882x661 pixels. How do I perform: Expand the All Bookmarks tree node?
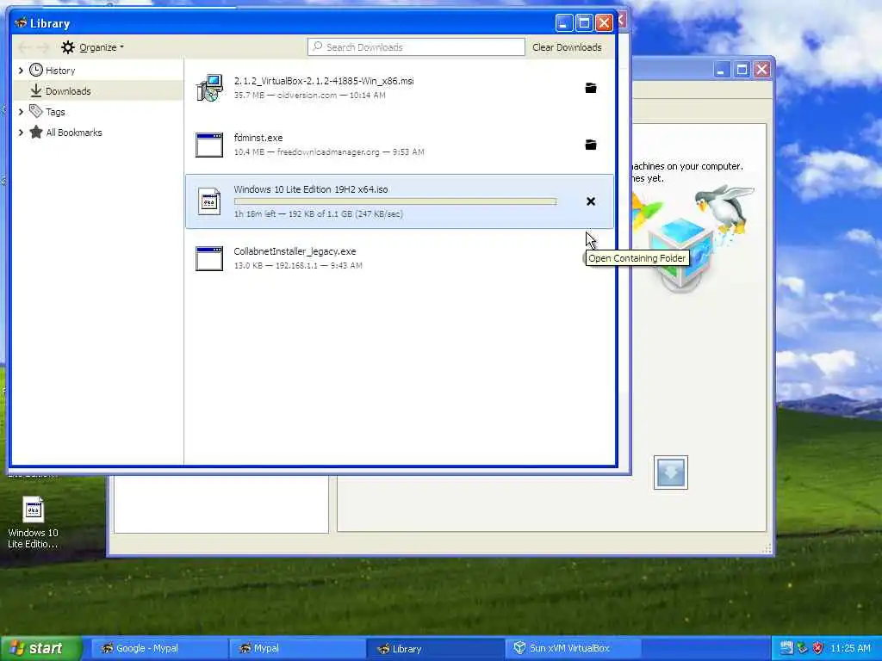[x=21, y=133]
